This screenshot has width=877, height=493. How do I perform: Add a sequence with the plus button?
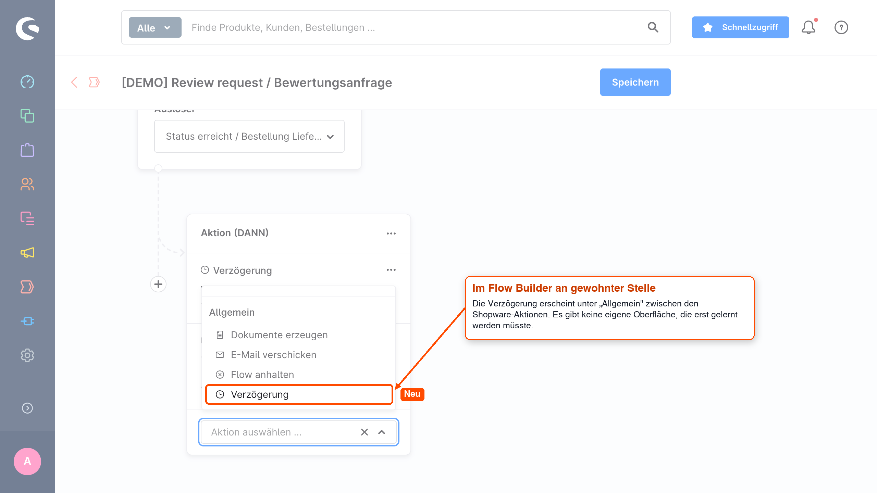pyautogui.click(x=158, y=284)
